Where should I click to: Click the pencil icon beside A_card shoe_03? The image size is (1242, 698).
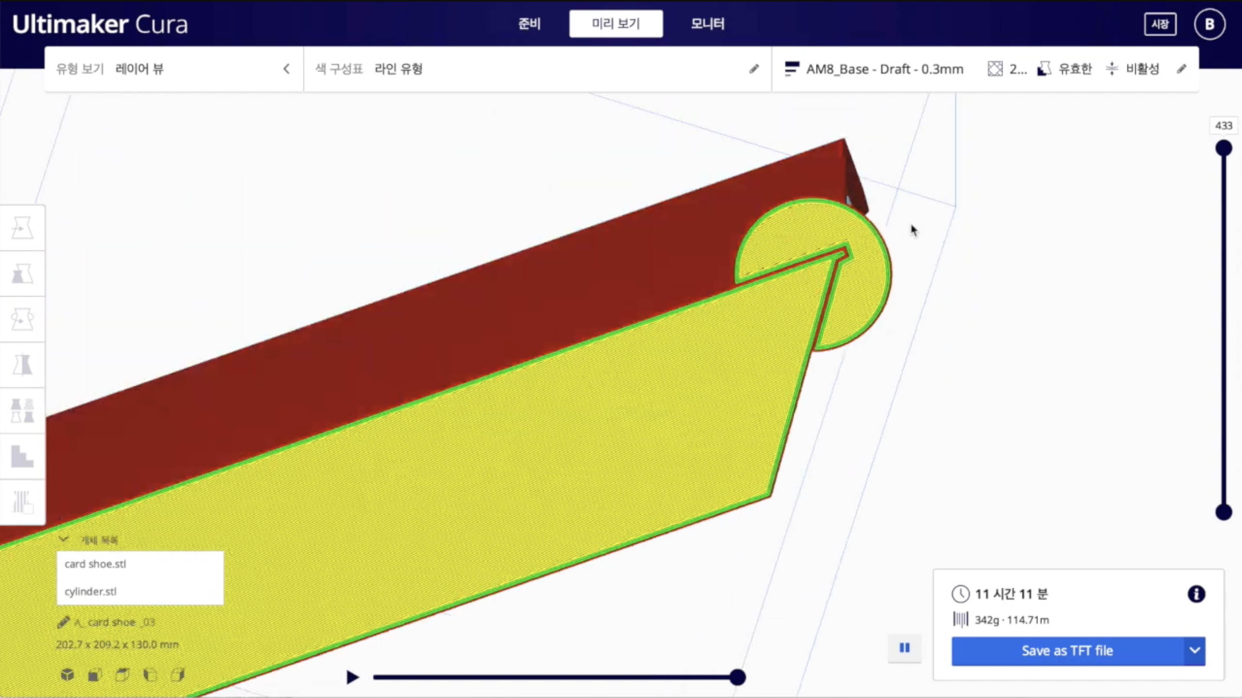coord(63,623)
